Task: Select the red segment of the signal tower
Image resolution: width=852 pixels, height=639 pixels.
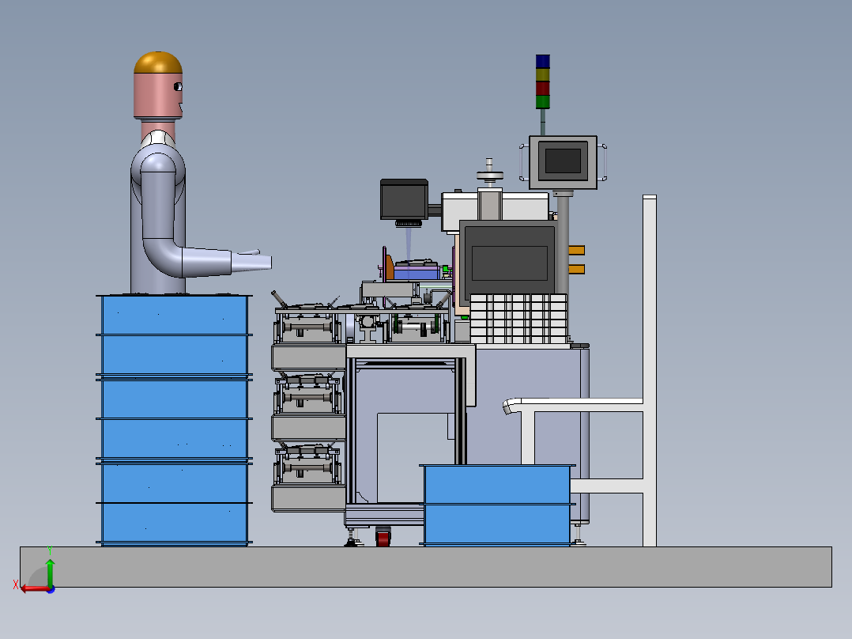Action: point(542,88)
